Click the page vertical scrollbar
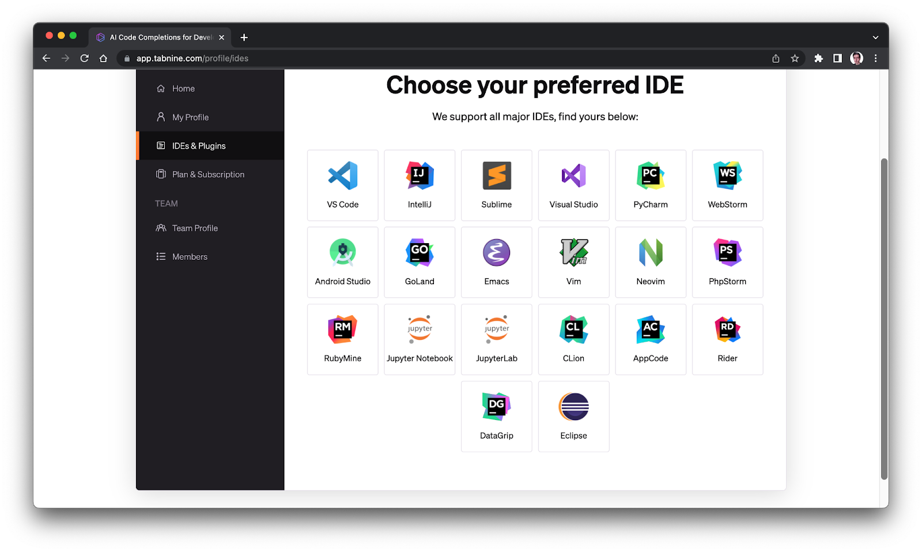 (x=884, y=319)
